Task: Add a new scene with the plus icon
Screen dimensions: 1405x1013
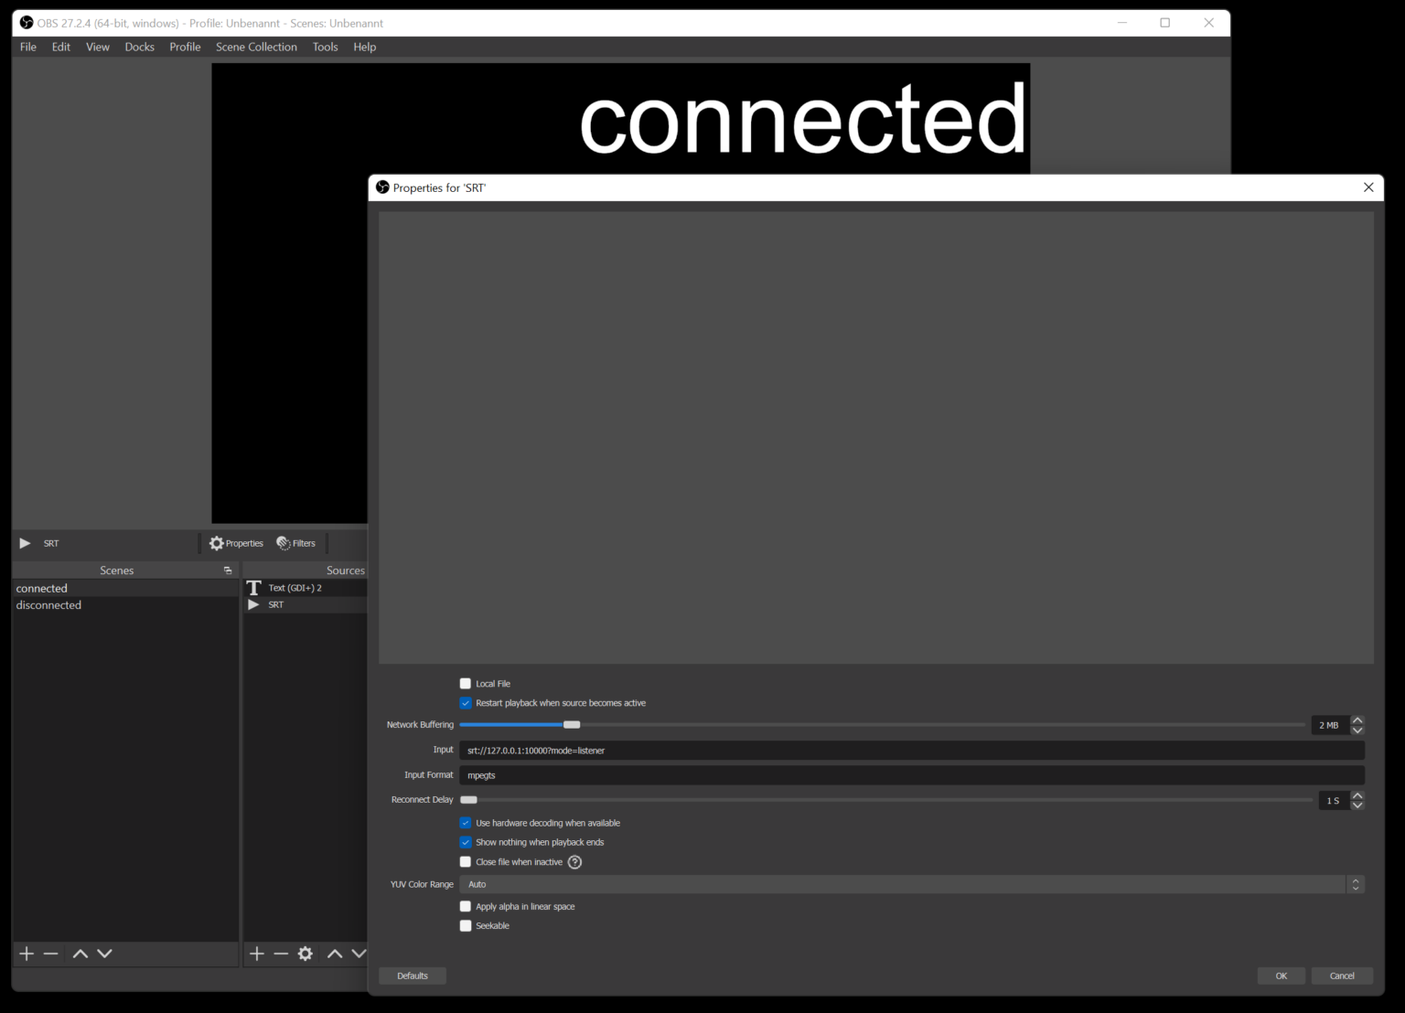Action: (x=26, y=954)
